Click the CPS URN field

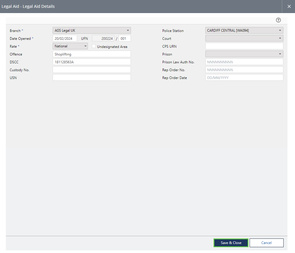coord(244,46)
